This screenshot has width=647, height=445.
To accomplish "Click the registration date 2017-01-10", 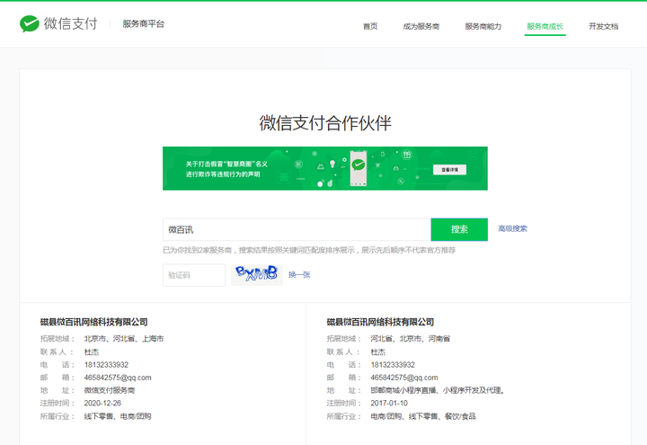I will [x=389, y=404].
